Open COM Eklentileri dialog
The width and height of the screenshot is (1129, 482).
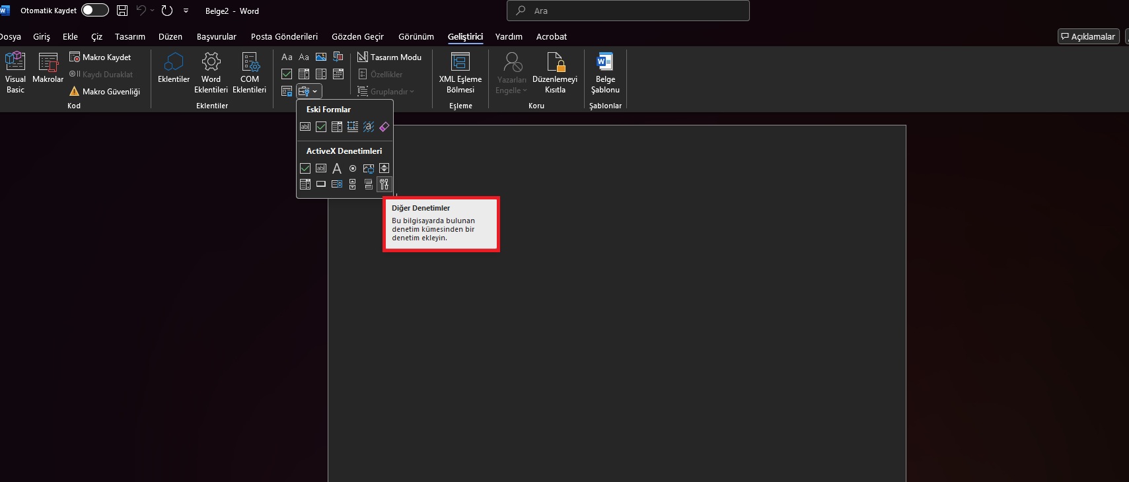click(x=250, y=72)
